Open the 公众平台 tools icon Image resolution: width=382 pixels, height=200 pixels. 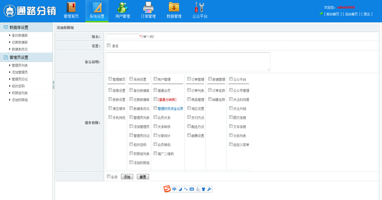point(200,7)
